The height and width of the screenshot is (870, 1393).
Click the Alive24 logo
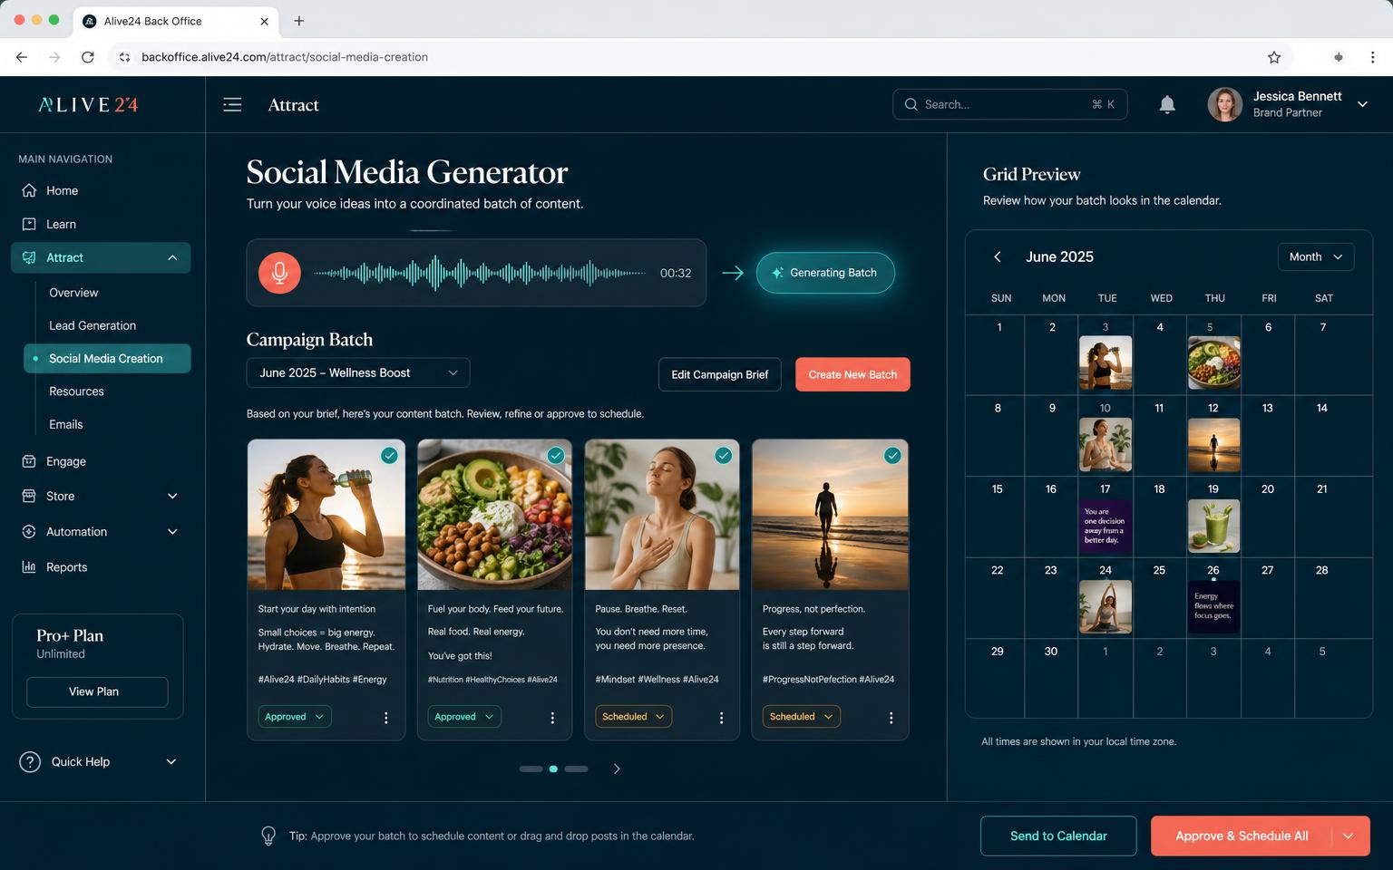pyautogui.click(x=88, y=105)
